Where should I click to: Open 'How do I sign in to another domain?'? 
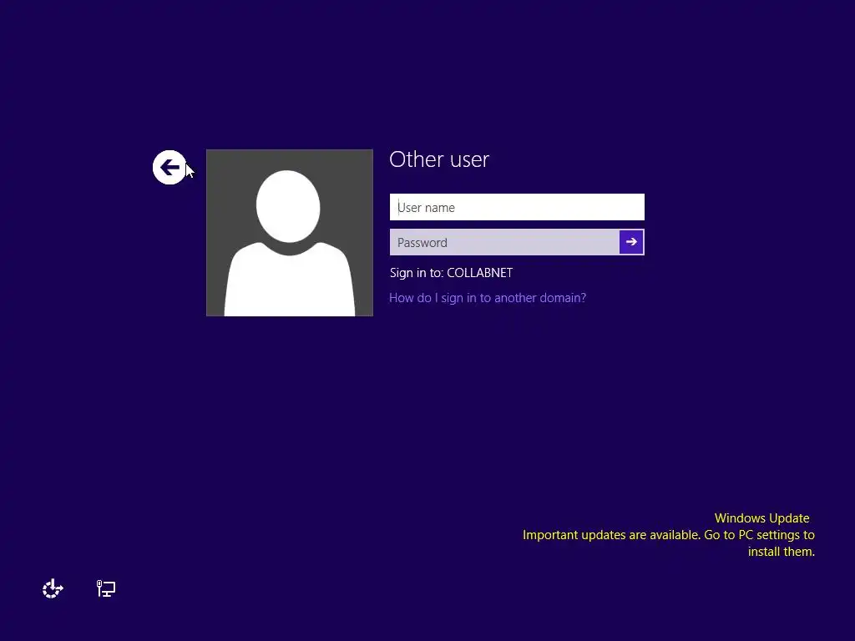tap(488, 298)
